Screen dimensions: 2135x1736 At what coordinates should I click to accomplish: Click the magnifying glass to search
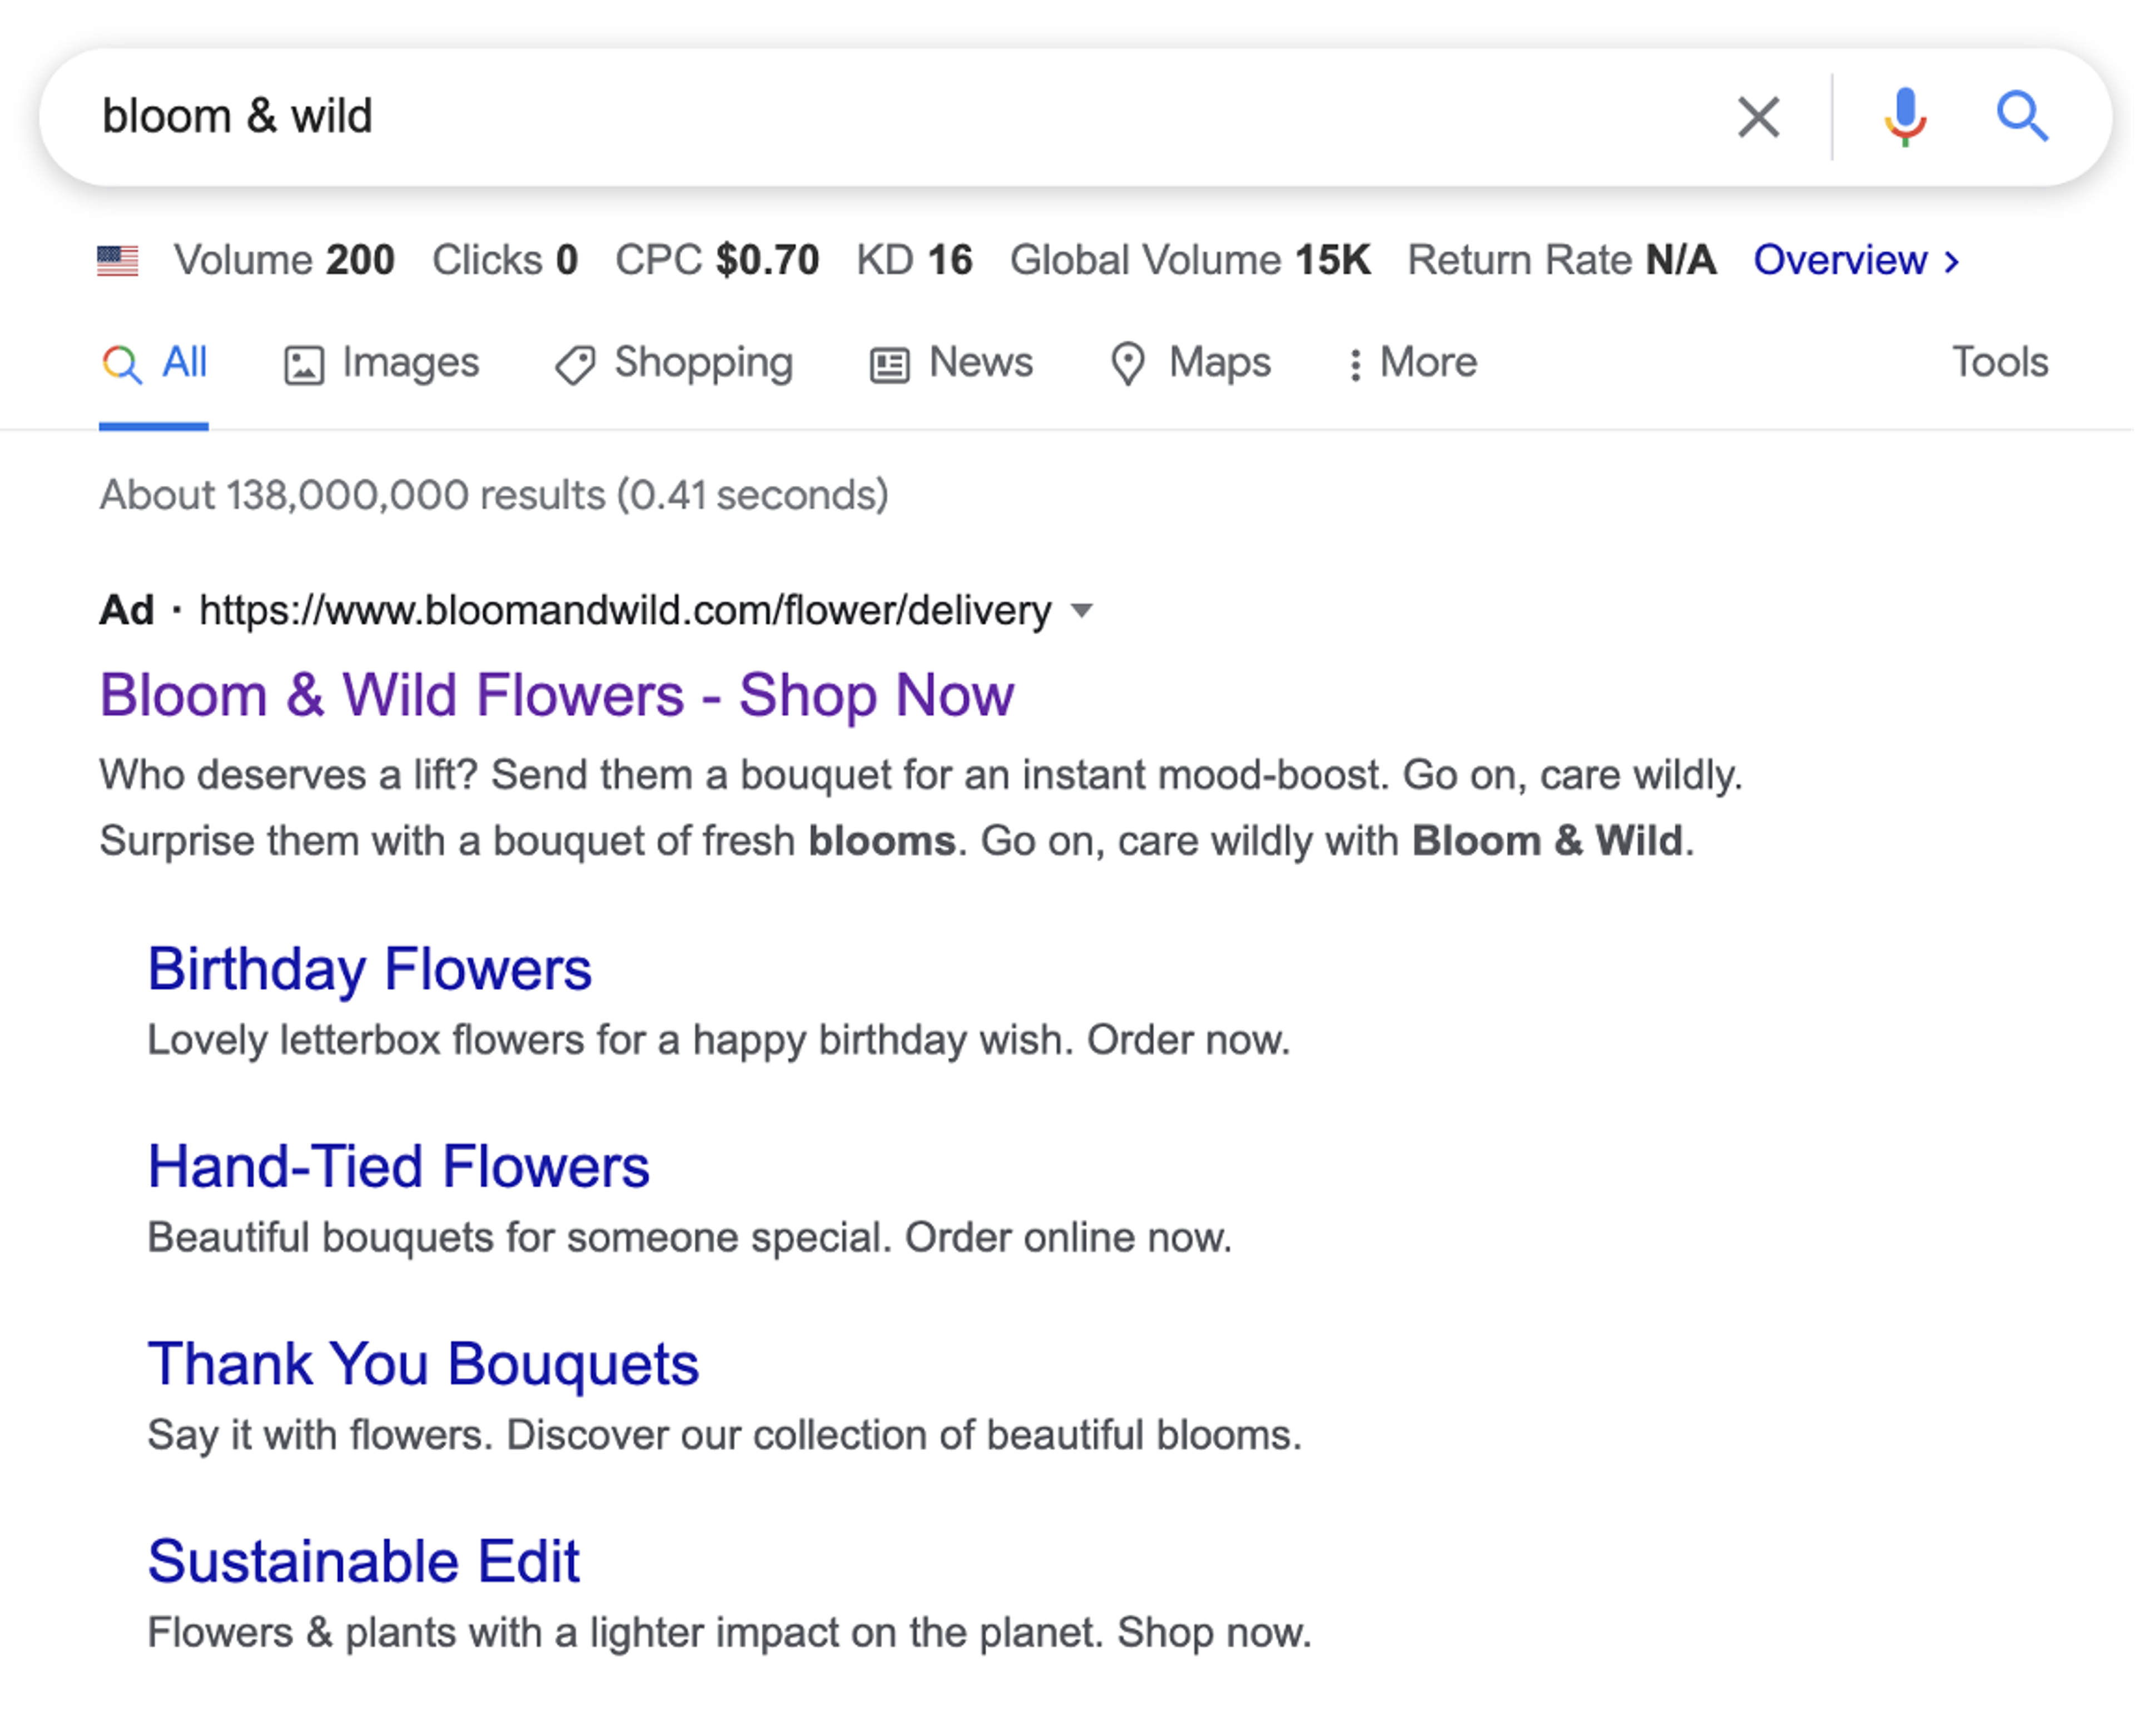(2022, 117)
